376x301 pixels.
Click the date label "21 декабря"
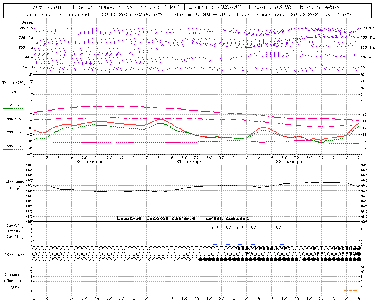(x=189, y=162)
